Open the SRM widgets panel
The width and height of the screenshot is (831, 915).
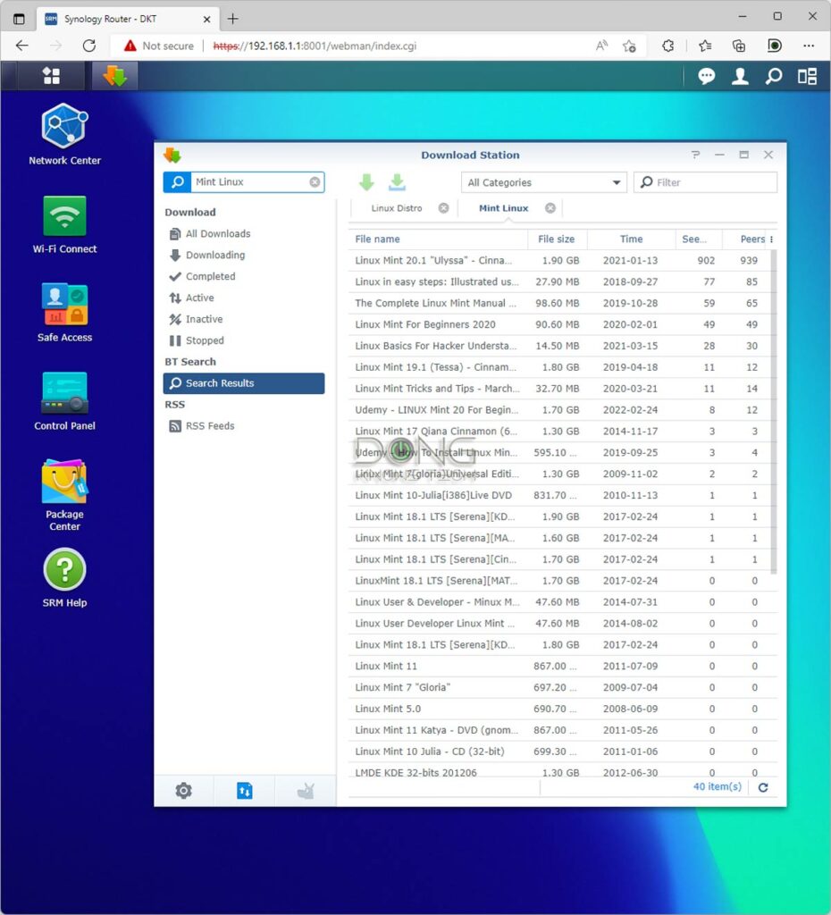coord(807,77)
